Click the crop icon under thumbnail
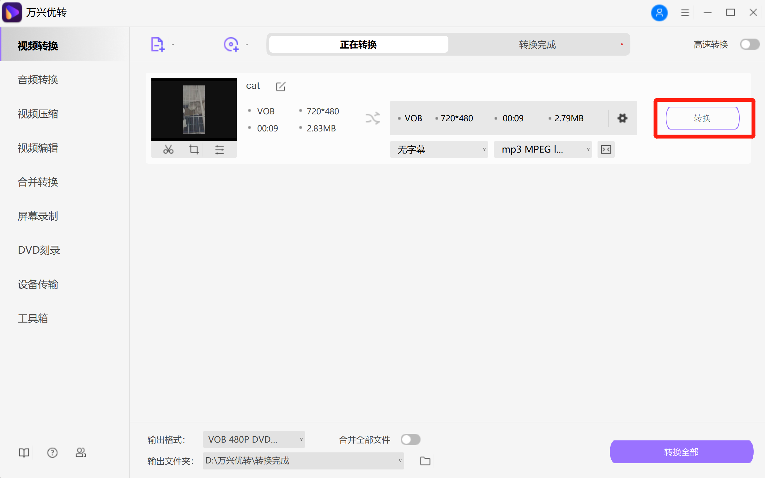 coord(194,149)
